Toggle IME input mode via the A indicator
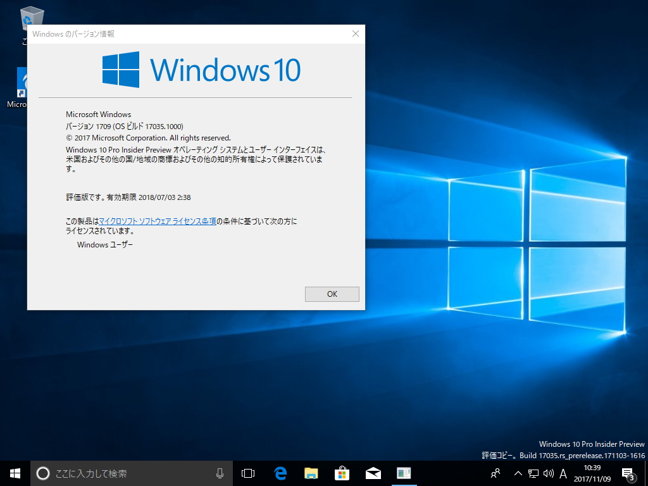Screen dimensions: 648x486 point(563,473)
